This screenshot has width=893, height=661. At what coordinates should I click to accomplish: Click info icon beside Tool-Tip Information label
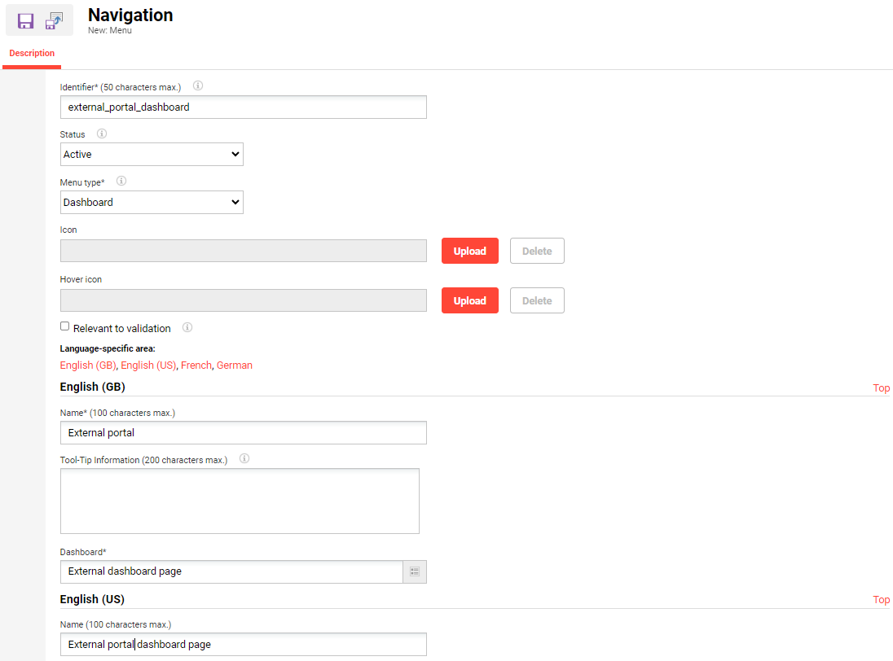(x=244, y=459)
